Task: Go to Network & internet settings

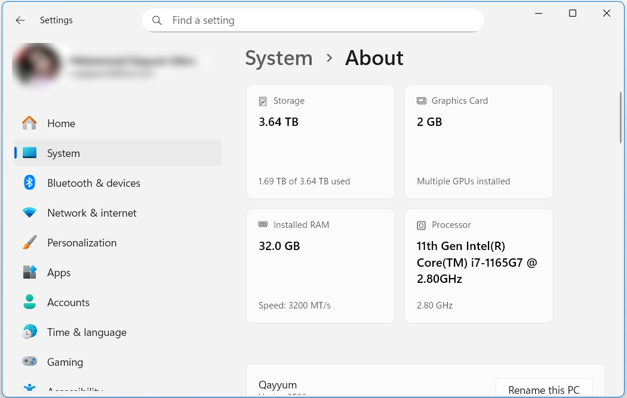Action: 118,212
